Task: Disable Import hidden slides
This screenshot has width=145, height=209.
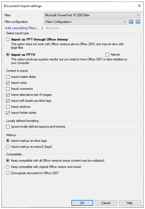Action: (x=8, y=113)
